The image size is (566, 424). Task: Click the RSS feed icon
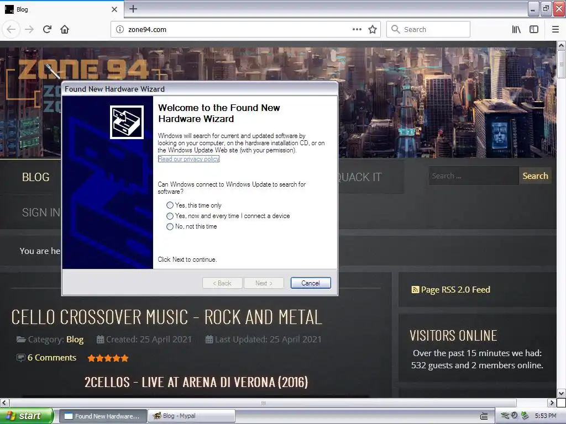[x=415, y=289]
